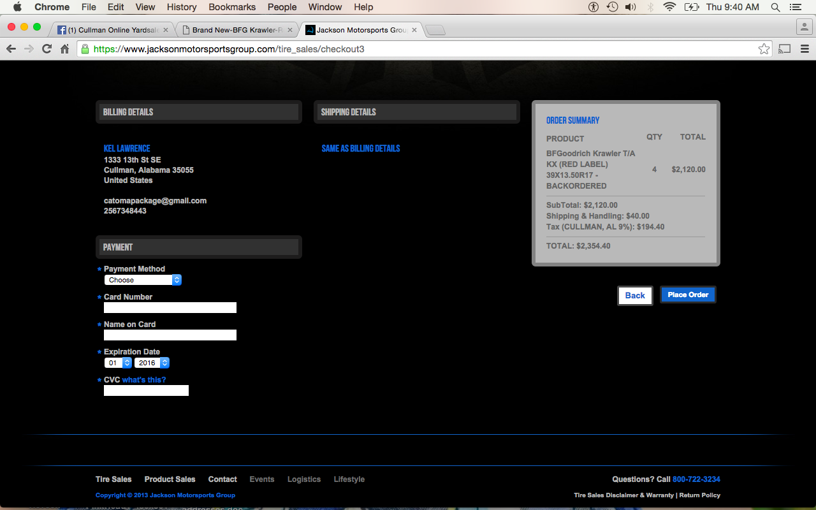
Task: Open the Chrome hamburger menu
Action: [805, 49]
